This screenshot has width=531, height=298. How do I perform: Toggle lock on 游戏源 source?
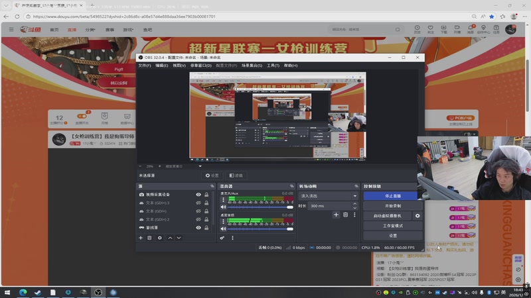206,228
